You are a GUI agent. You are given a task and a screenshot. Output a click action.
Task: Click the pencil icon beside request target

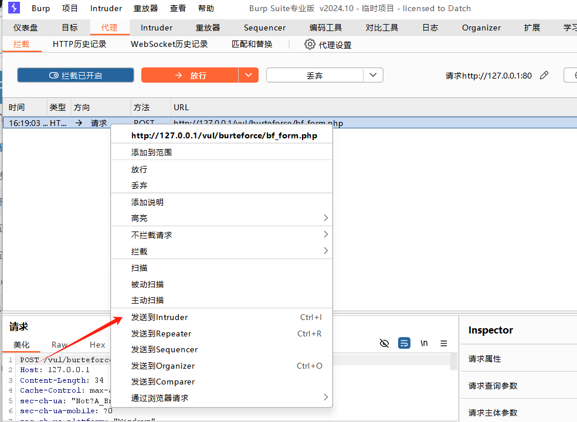[544, 76]
